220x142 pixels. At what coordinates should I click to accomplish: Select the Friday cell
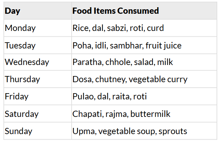click(x=17, y=97)
